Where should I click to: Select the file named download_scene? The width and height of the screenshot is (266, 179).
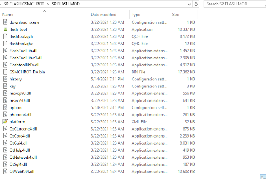coord(25,22)
